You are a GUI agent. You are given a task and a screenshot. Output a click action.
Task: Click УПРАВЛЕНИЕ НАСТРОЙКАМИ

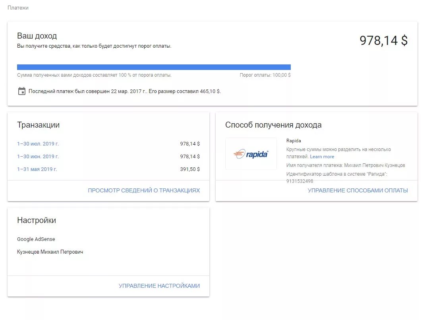click(x=159, y=286)
